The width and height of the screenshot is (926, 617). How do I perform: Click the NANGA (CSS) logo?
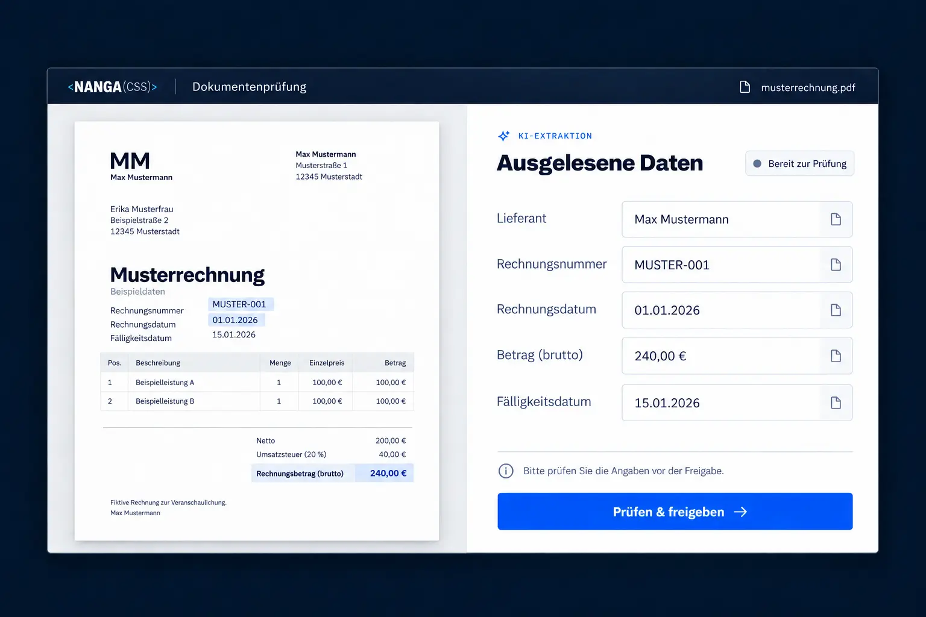click(113, 87)
